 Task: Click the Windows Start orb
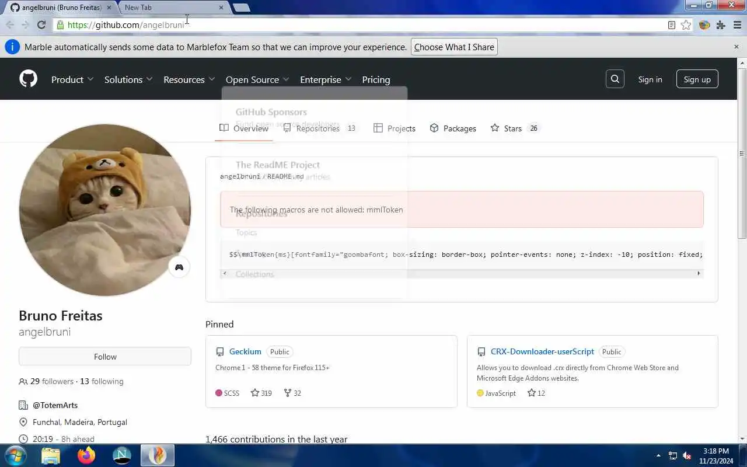click(x=15, y=455)
